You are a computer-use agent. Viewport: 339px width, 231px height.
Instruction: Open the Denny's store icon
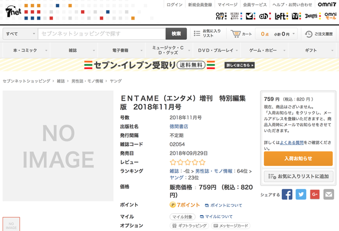(x=313, y=16)
